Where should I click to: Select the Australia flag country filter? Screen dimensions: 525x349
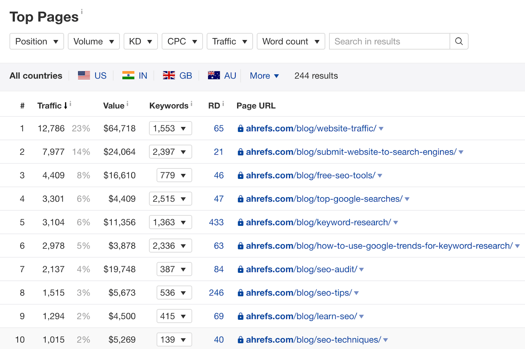click(x=222, y=76)
